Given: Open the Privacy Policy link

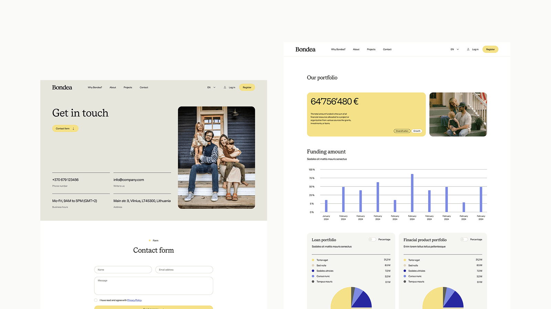Looking at the screenshot, I should pos(134,300).
